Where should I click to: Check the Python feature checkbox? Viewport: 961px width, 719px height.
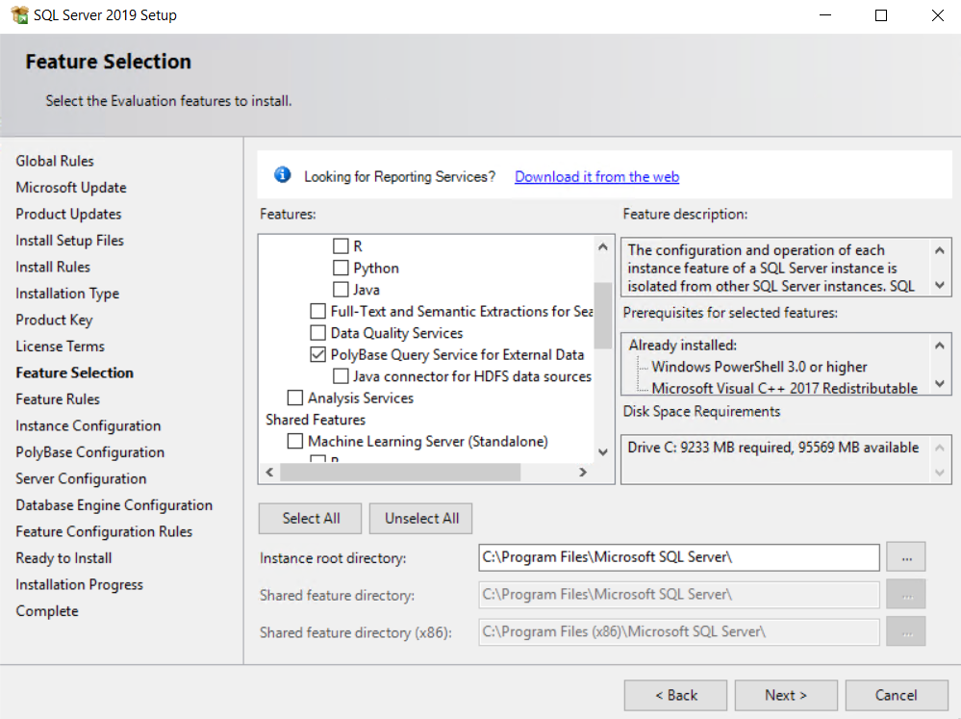(341, 269)
